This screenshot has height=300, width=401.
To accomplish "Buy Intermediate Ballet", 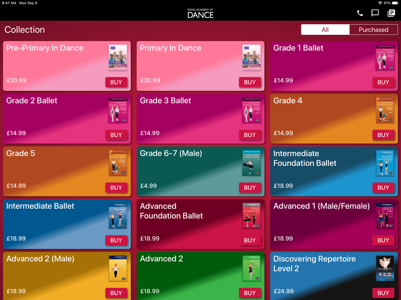I will [x=116, y=240].
